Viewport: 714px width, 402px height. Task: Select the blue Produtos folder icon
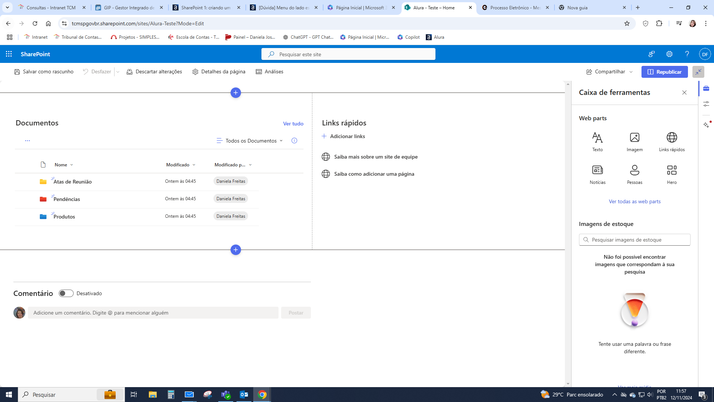click(43, 217)
